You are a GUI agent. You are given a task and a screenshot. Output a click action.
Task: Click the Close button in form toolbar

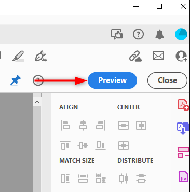coord(167,80)
